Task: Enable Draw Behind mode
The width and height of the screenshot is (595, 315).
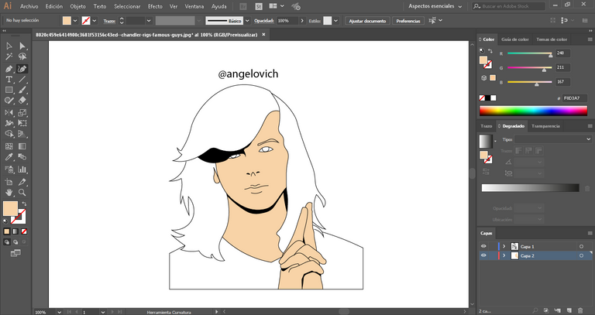Action: 15,241
